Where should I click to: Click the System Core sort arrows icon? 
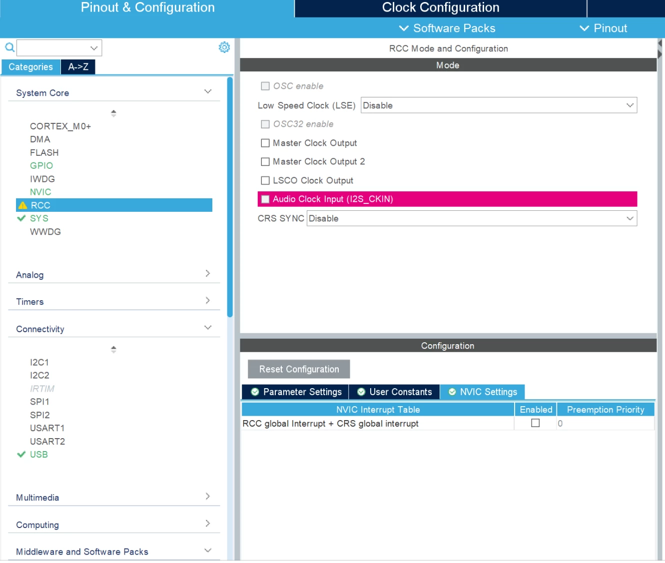click(x=113, y=113)
